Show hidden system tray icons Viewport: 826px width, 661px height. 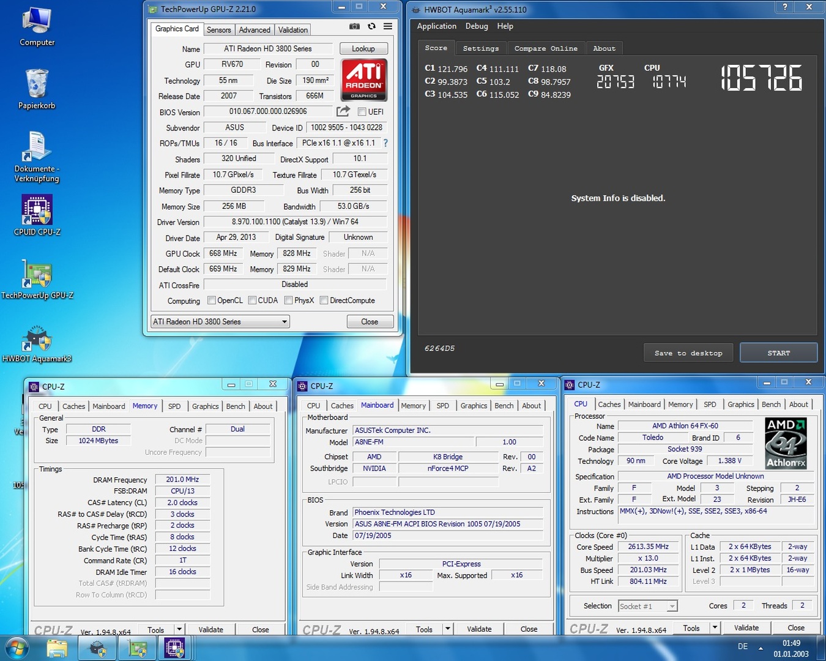click(x=761, y=648)
